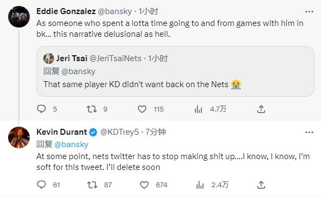The width and height of the screenshot is (321, 197).
Task: Click Kevin Durant's blue verified badge
Action: [x=93, y=132]
